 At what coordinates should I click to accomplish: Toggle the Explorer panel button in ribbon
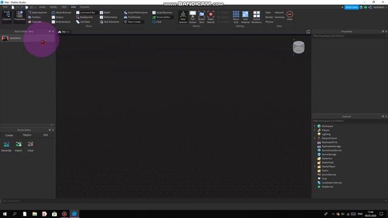tap(7, 16)
